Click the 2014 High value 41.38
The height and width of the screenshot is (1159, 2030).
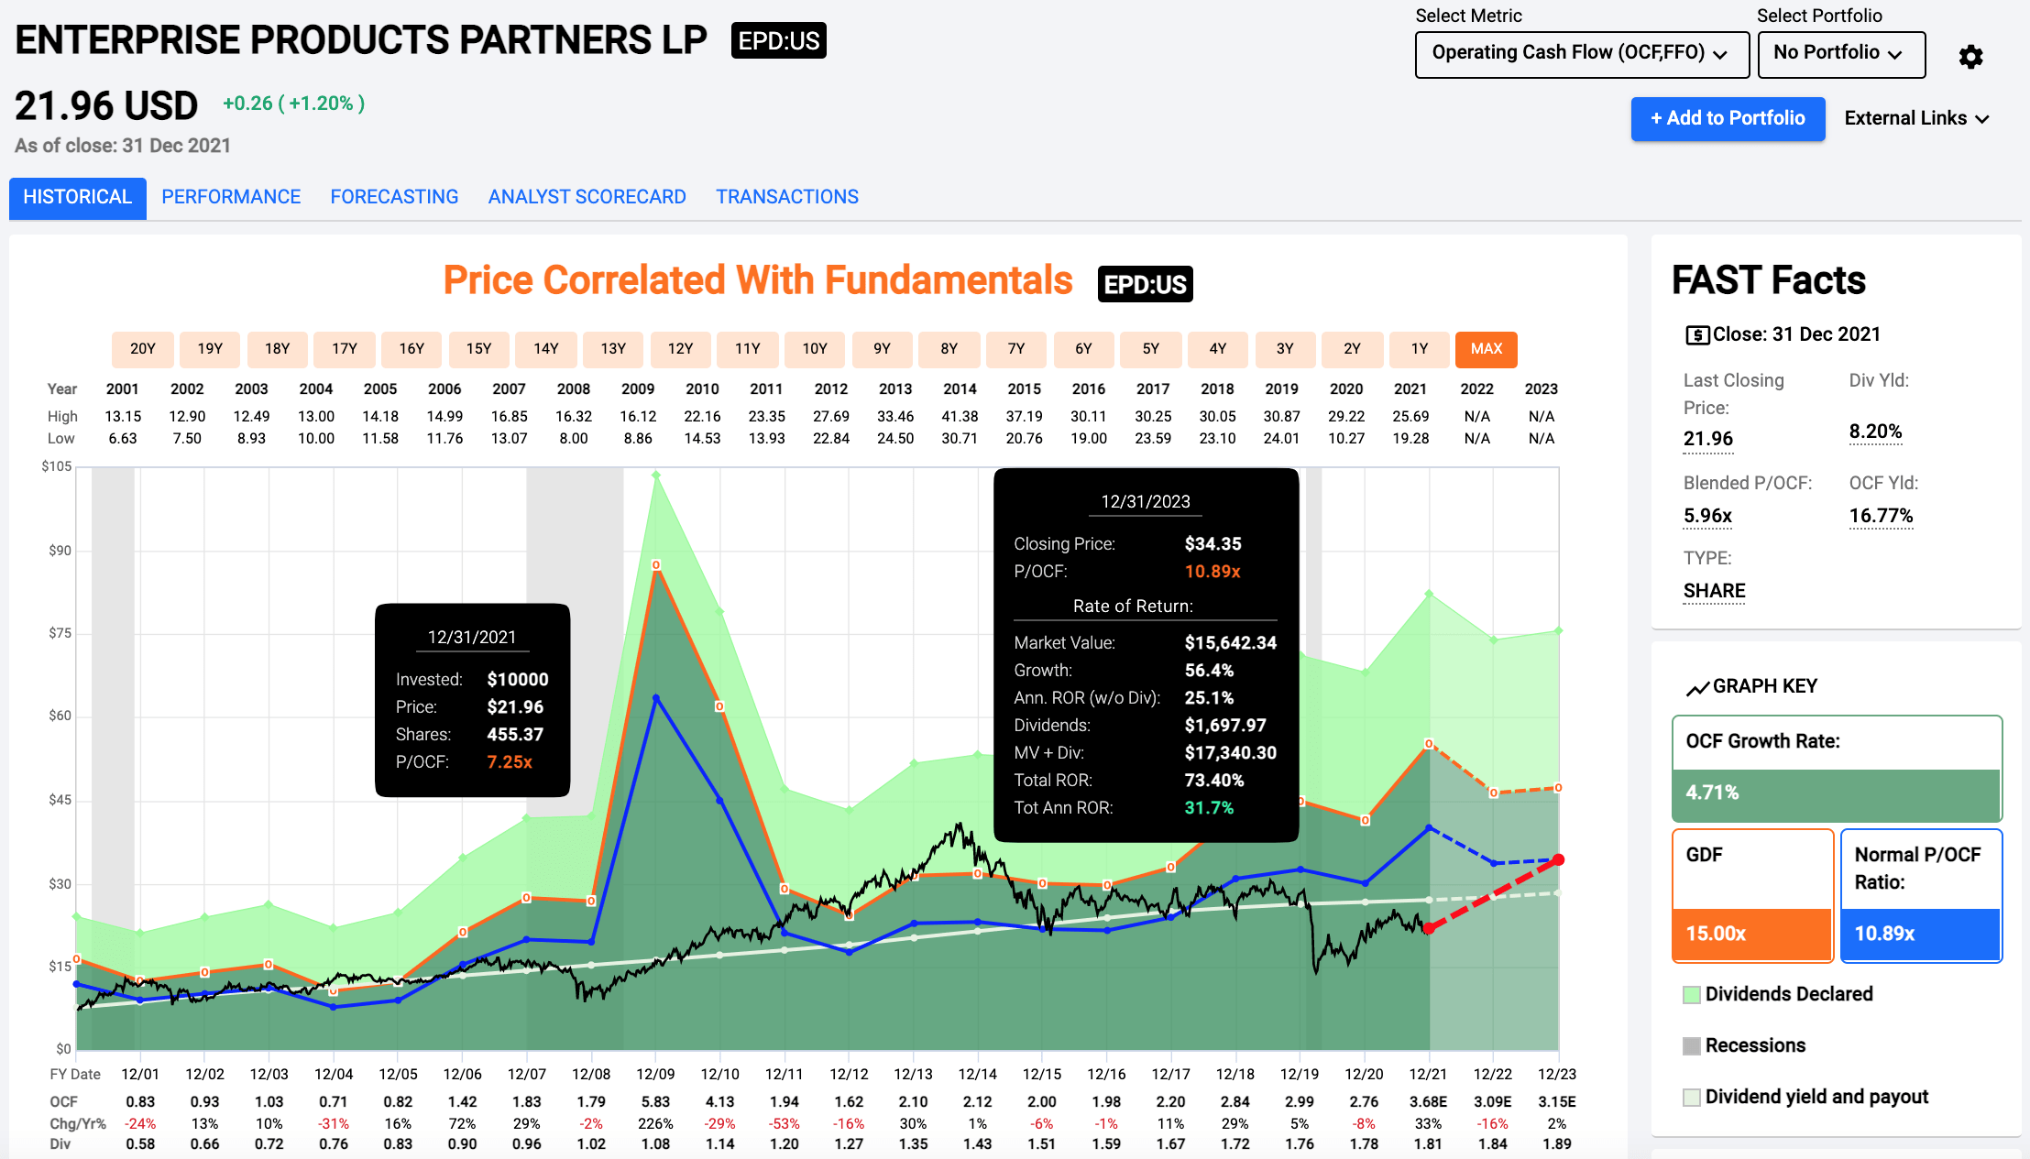click(x=960, y=417)
